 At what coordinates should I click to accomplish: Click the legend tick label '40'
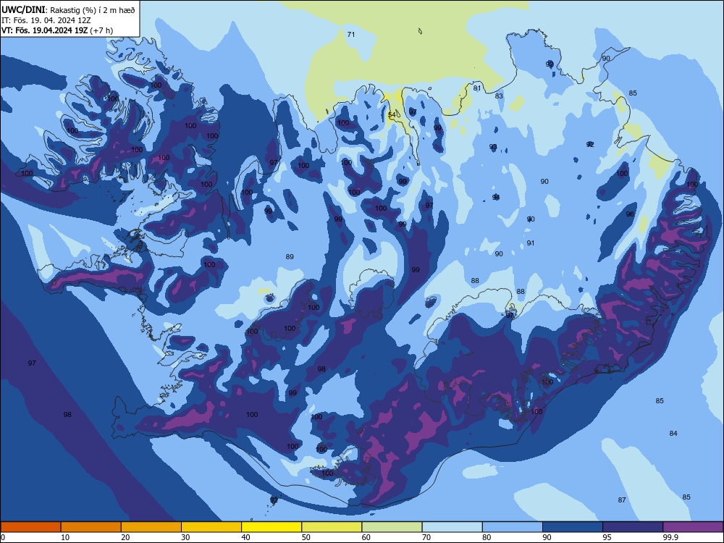coord(245,537)
